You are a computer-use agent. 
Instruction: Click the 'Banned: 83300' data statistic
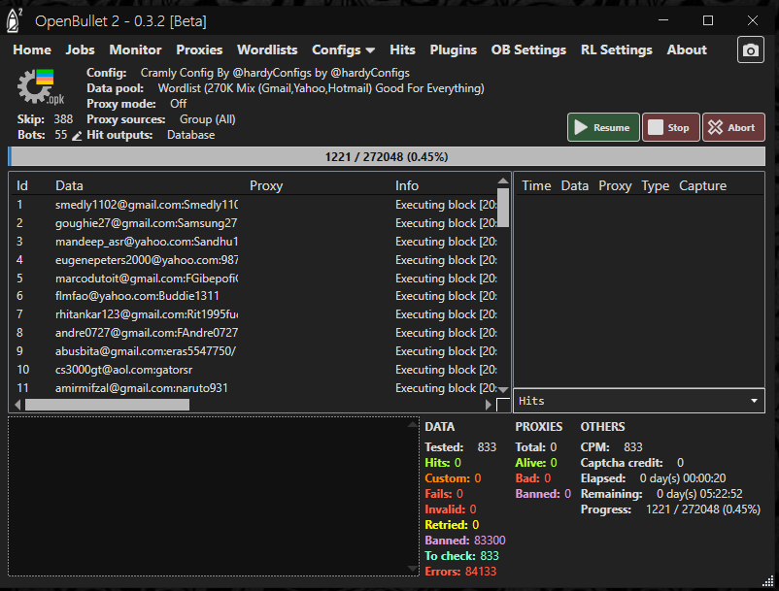[x=465, y=541]
